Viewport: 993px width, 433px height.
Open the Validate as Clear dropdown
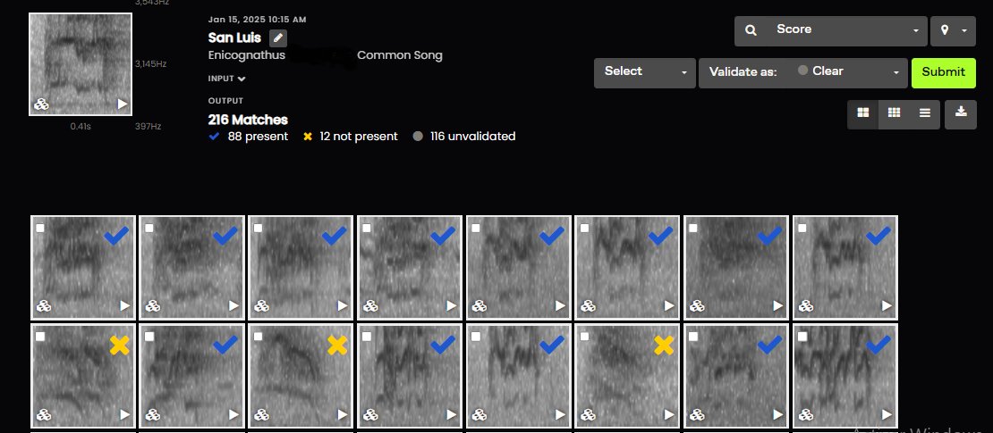[803, 72]
